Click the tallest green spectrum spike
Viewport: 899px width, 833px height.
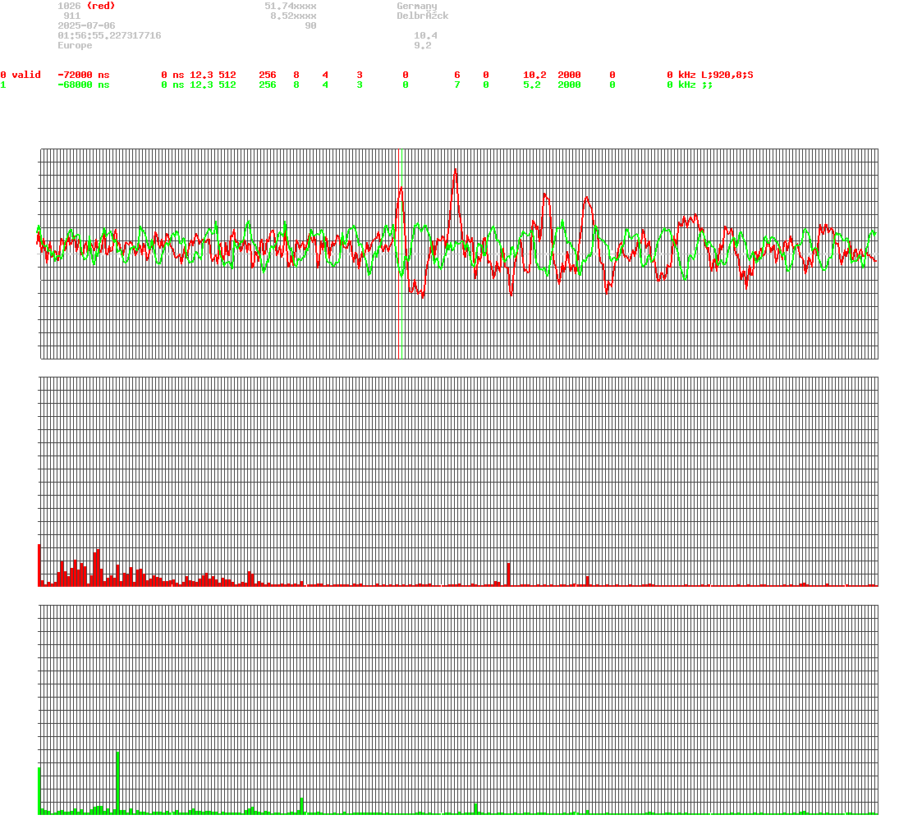117,783
